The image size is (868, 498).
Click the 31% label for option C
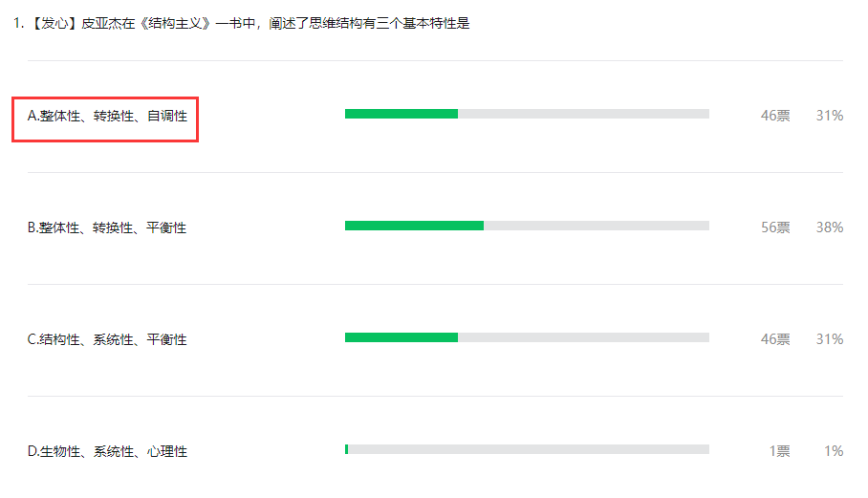coord(829,339)
